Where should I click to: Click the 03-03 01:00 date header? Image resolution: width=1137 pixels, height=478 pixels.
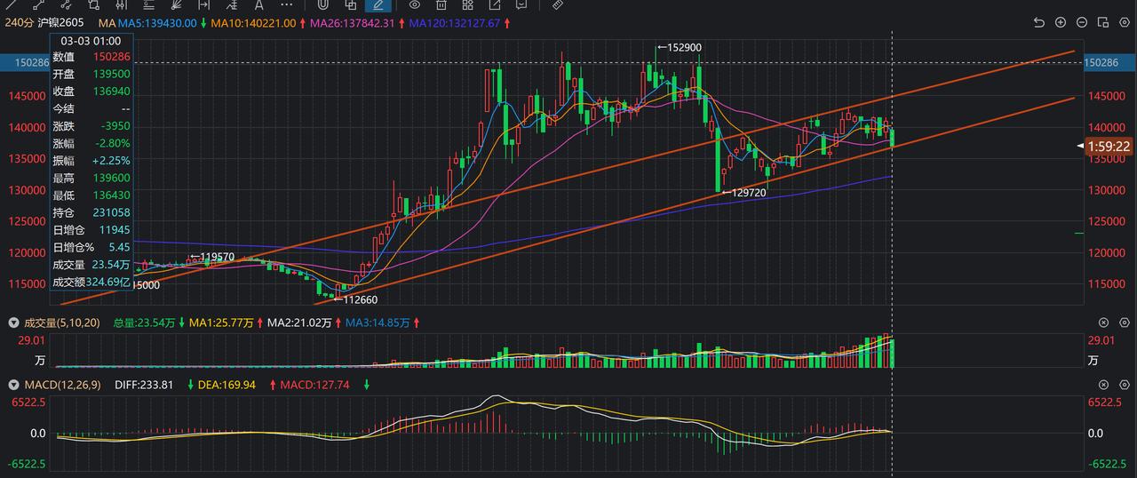pyautogui.click(x=91, y=41)
